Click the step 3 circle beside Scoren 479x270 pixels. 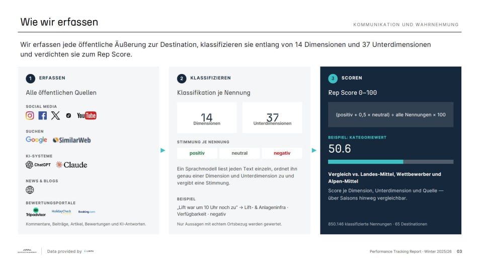(333, 79)
